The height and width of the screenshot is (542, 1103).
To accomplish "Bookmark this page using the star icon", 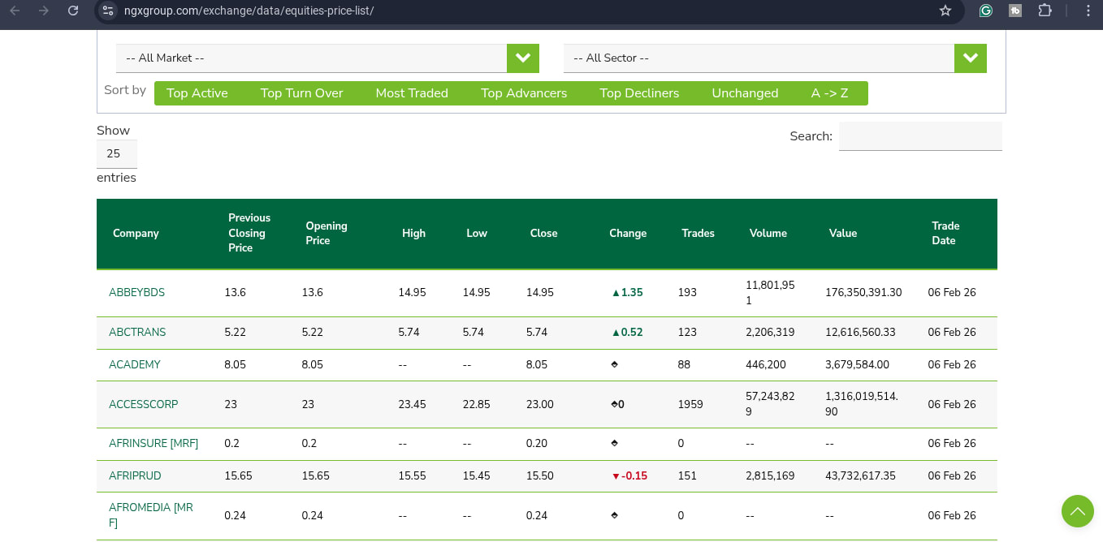I will coord(945,11).
